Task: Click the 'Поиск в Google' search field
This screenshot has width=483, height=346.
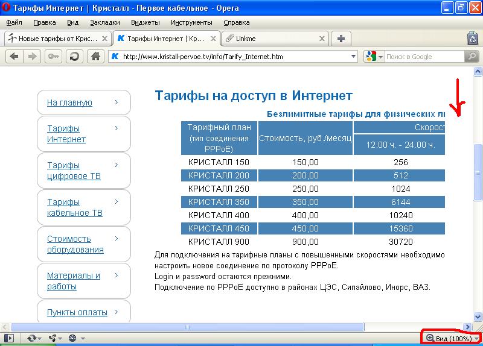Action: point(424,57)
